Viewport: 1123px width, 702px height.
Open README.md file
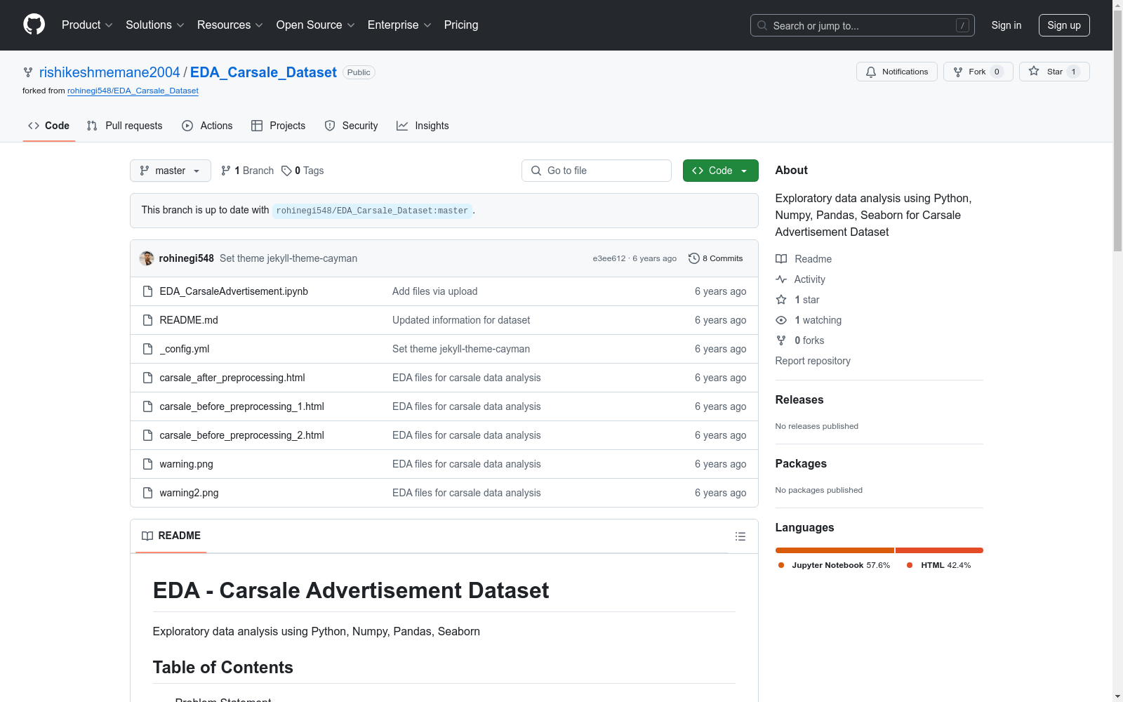[189, 320]
